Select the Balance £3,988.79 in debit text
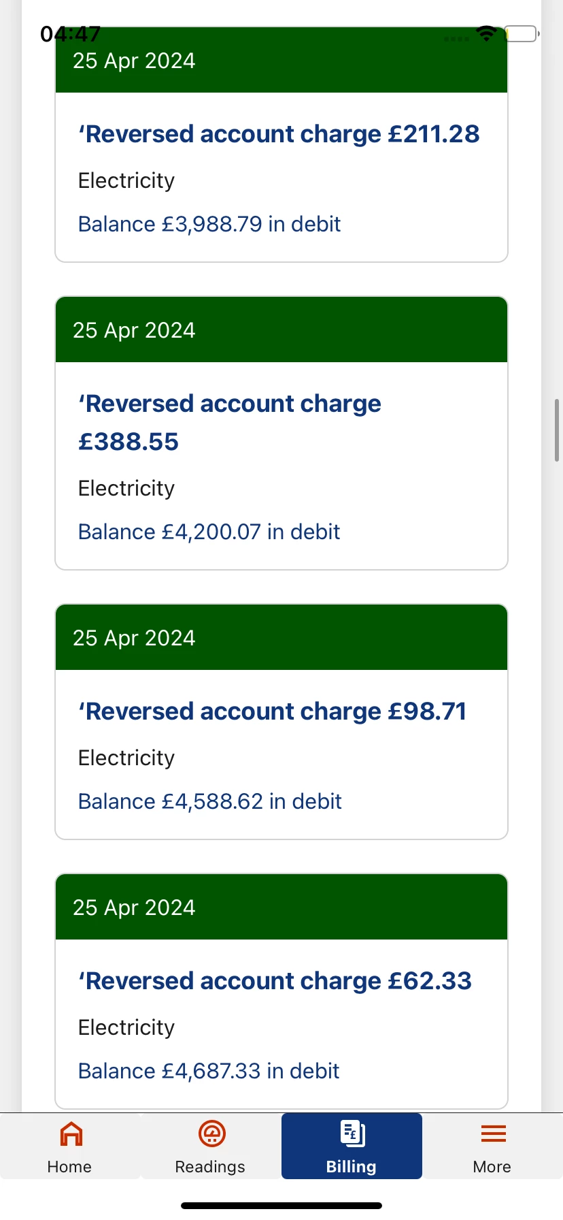 [209, 224]
